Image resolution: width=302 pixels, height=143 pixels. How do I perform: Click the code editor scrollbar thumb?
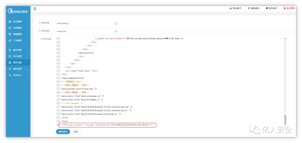(x=285, y=120)
